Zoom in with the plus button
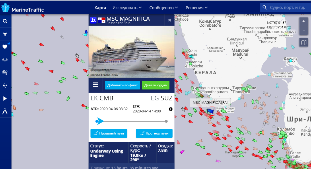 304,22
